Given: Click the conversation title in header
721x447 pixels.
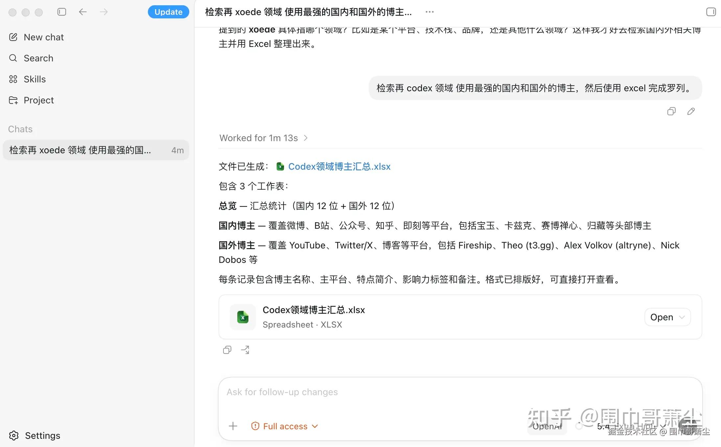Looking at the screenshot, I should tap(308, 12).
